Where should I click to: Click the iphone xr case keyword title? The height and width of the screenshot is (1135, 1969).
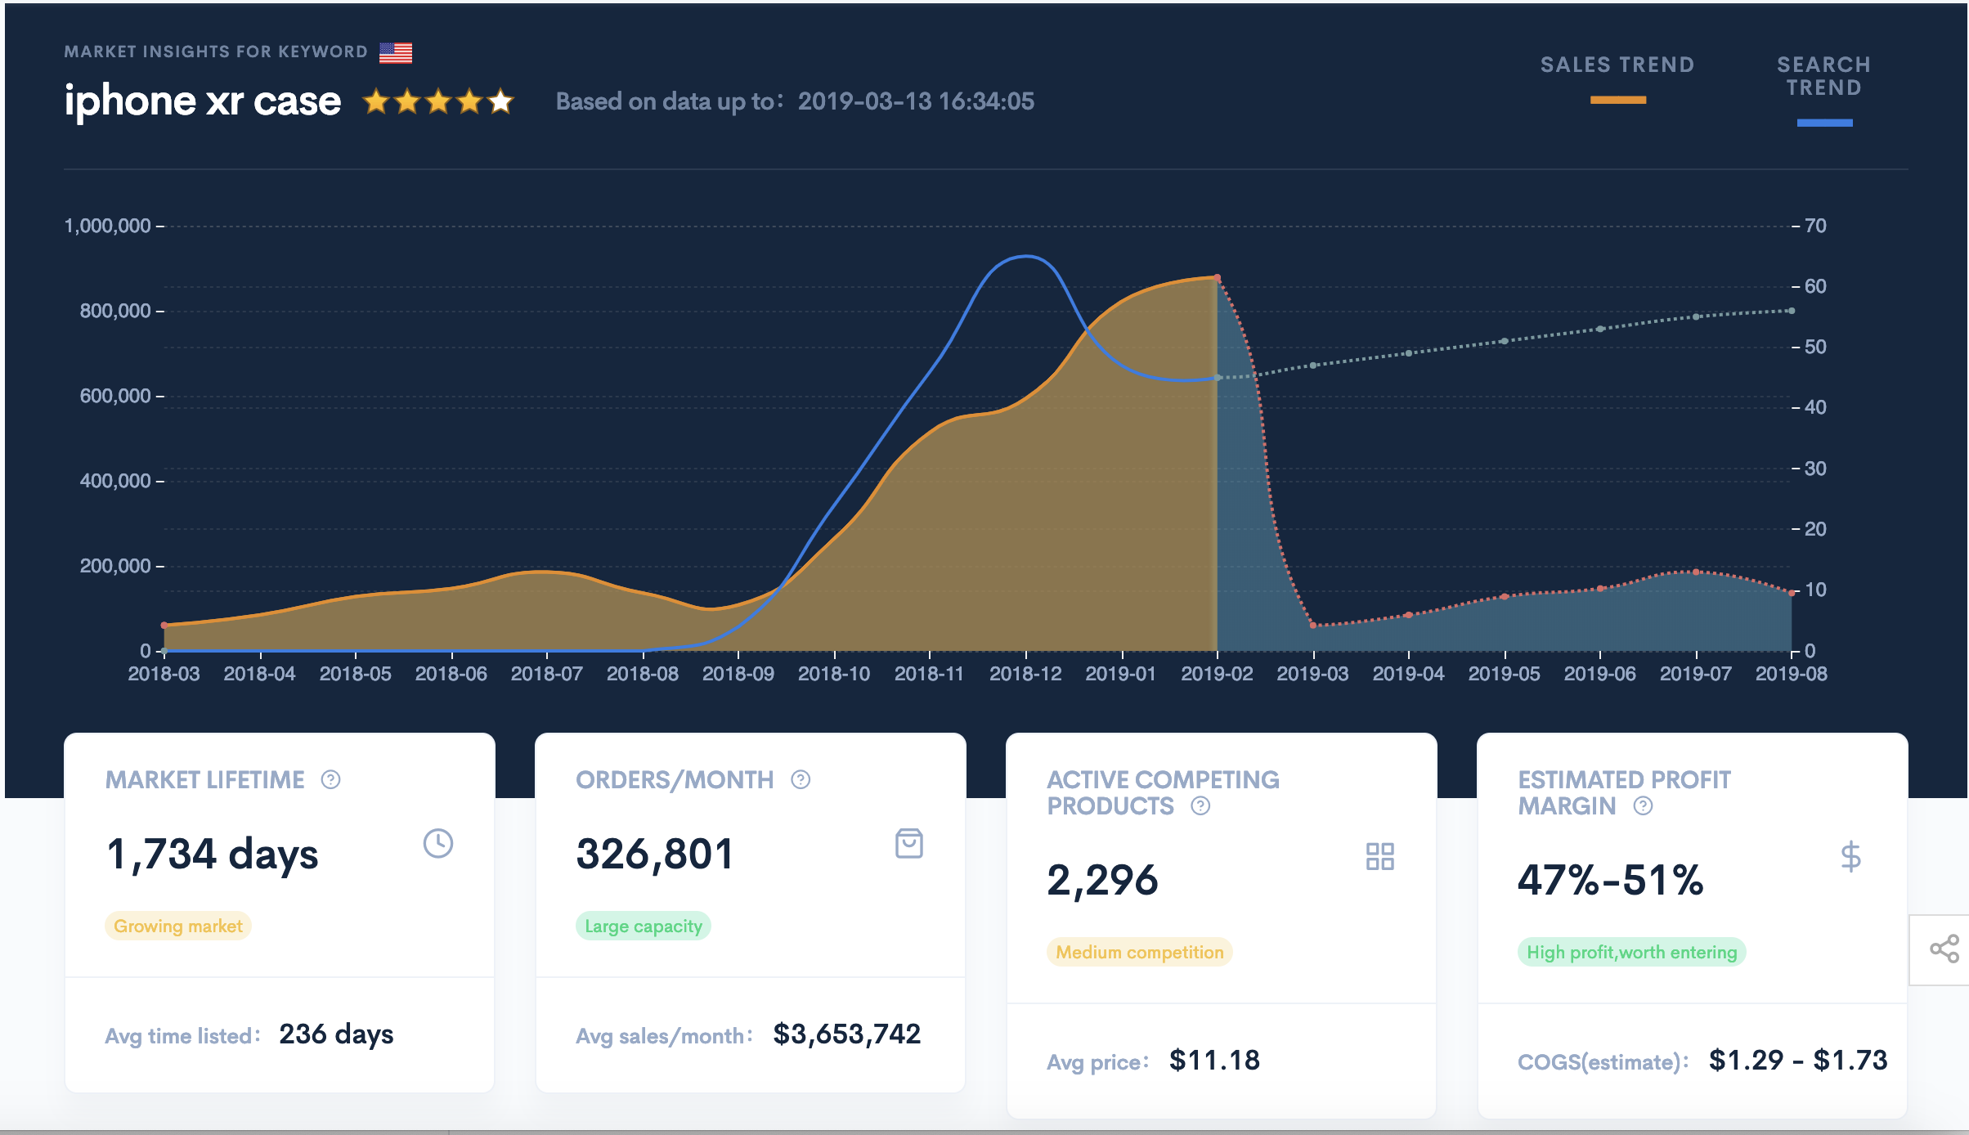pos(203,101)
